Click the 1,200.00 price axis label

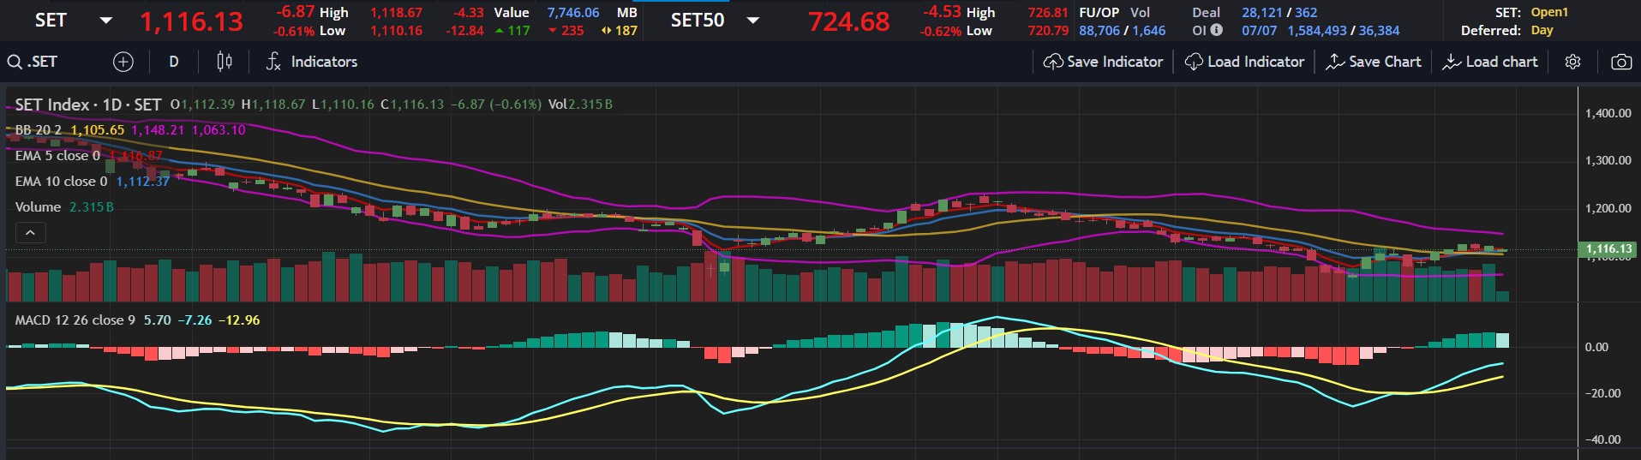(1608, 208)
